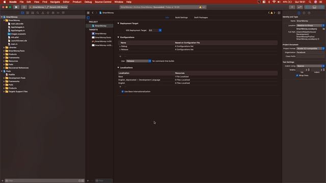Screen dimensions: 326x183
Task: Click the Tab width stepper
Action: click(x=309, y=70)
